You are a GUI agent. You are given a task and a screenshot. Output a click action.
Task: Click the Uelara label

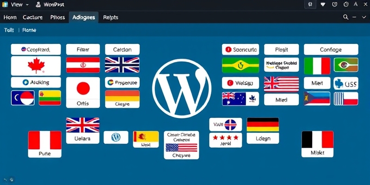click(82, 138)
